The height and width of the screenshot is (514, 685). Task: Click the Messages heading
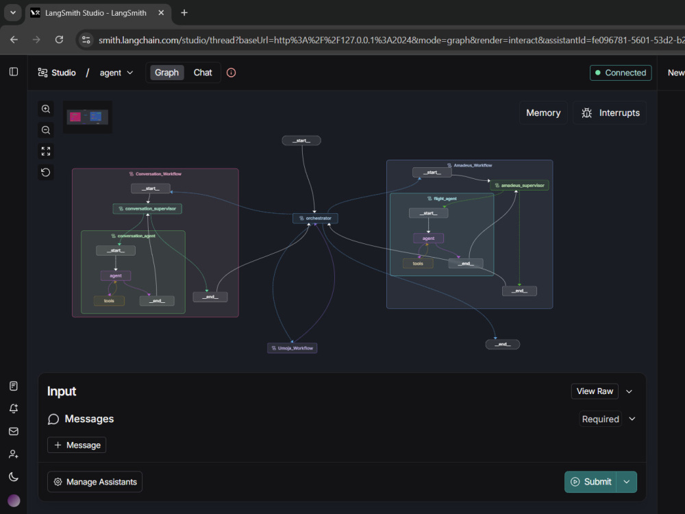tap(89, 419)
